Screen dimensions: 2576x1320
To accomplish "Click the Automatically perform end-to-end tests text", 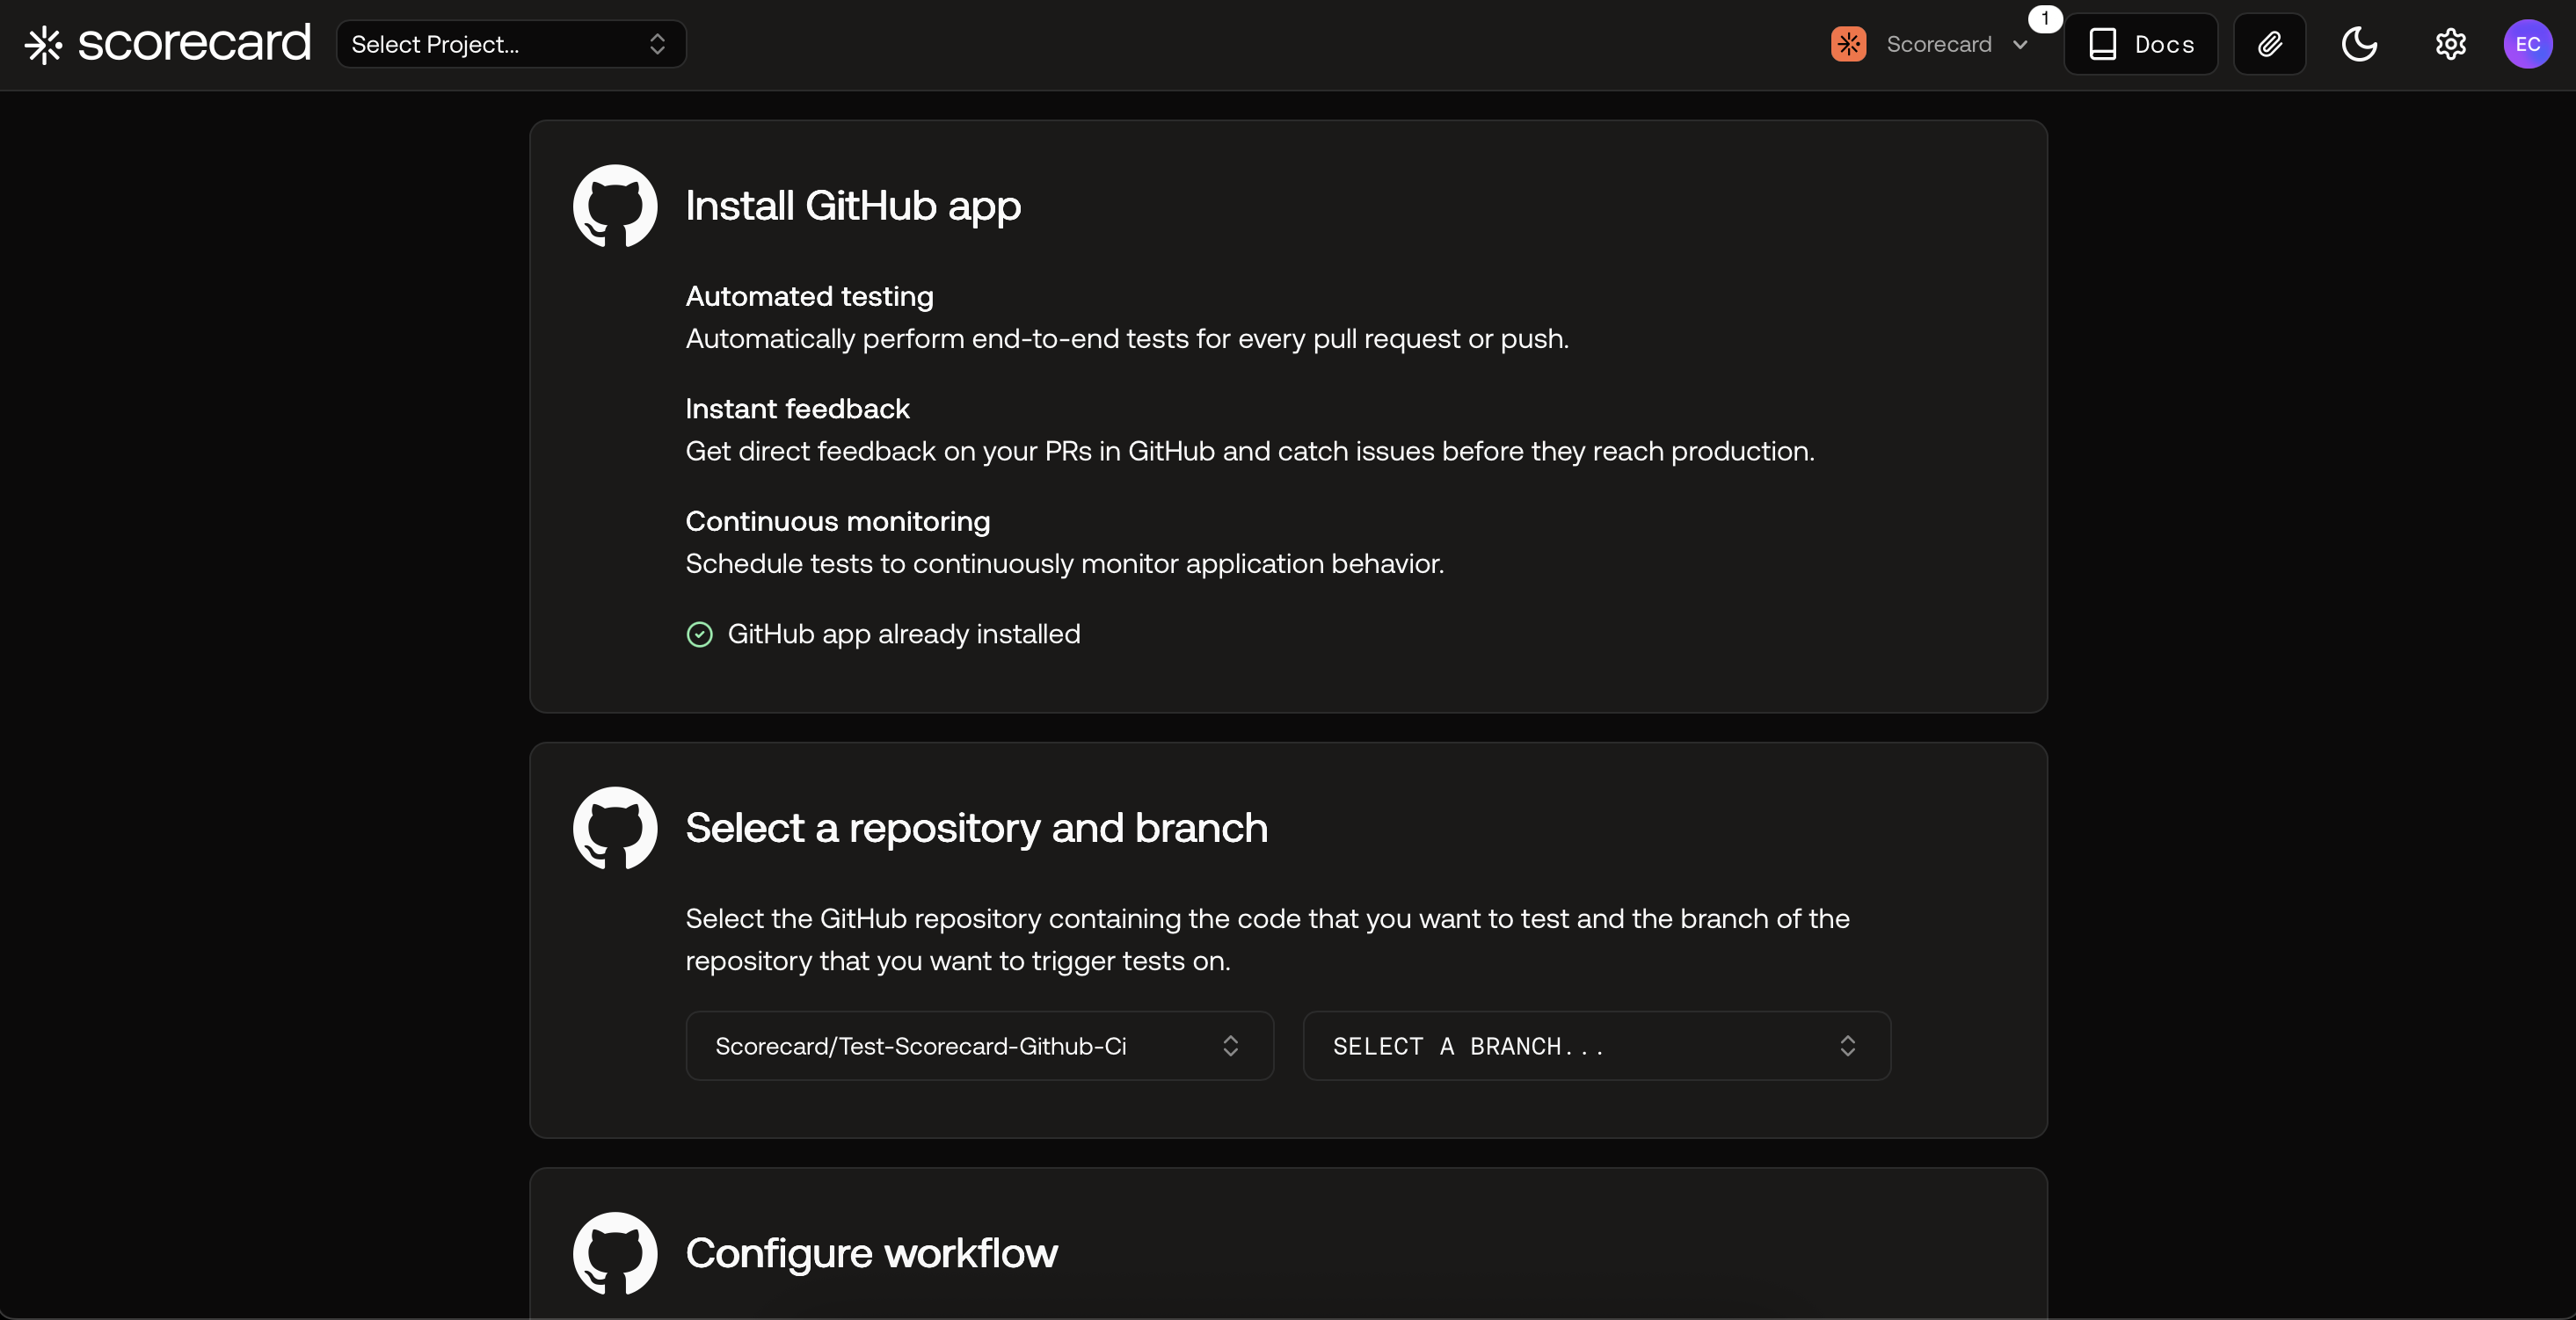I will coord(1127,338).
